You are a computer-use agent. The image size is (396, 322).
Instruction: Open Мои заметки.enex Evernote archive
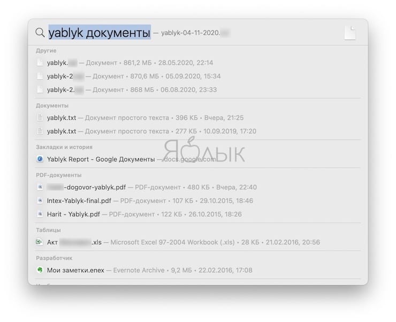click(x=198, y=270)
